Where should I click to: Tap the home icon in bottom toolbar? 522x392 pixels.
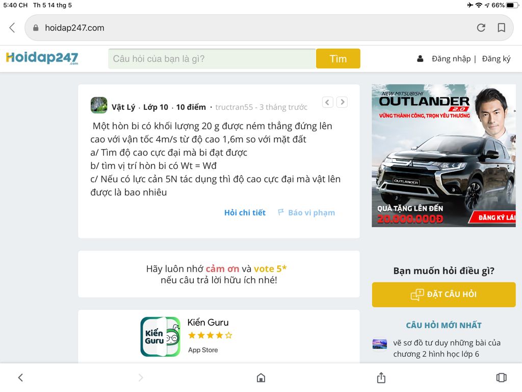261,377
